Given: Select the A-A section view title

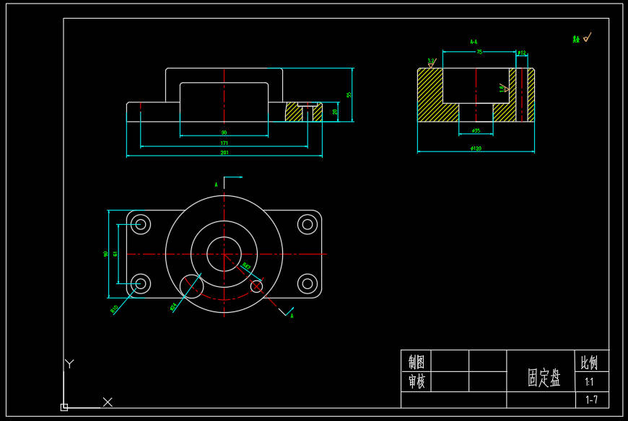Looking at the screenshot, I should pos(474,42).
